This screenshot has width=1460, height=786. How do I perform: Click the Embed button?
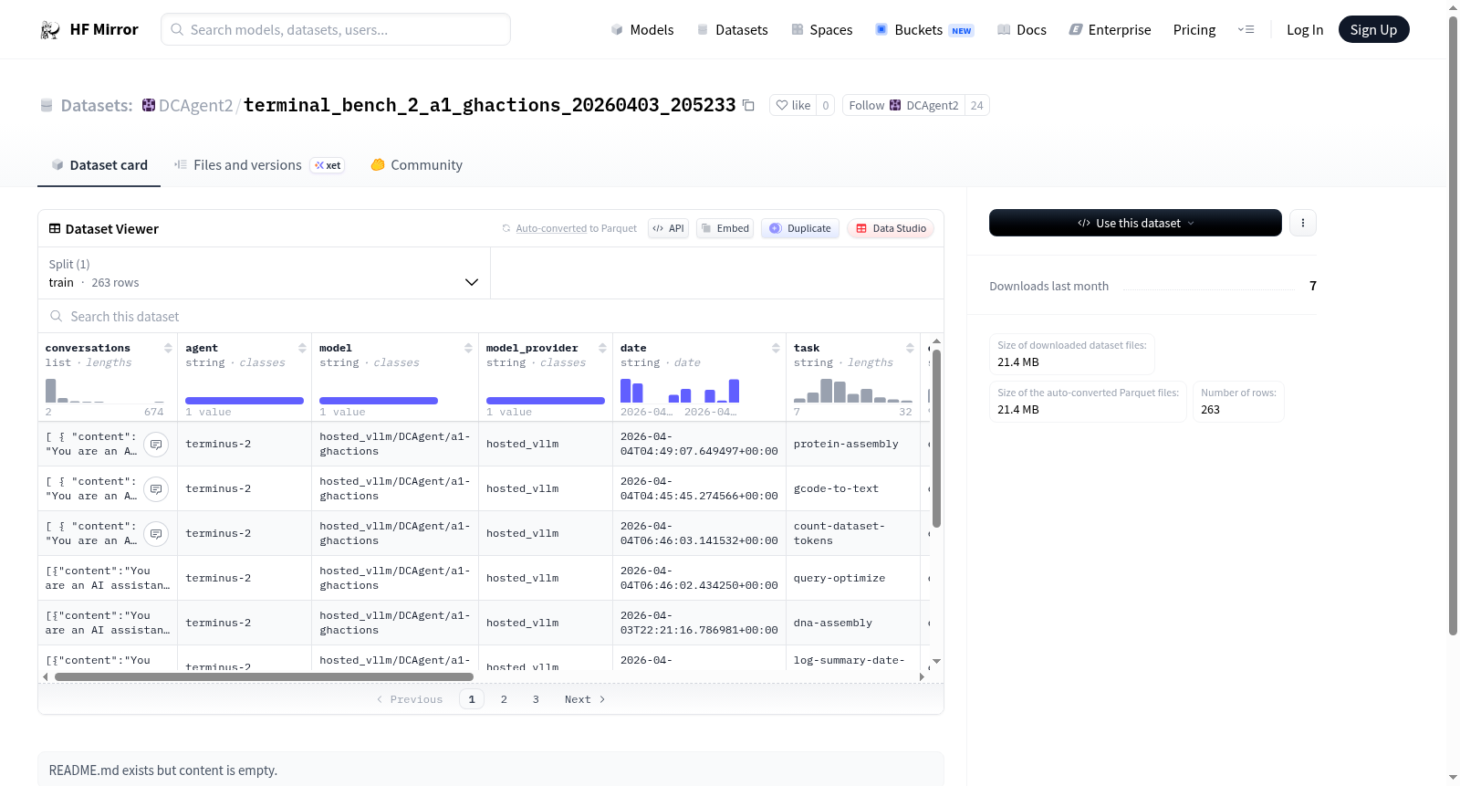(x=725, y=228)
